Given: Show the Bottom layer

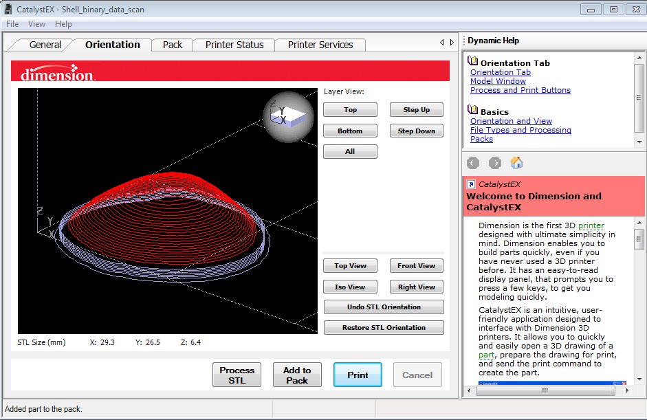Looking at the screenshot, I should tap(350, 131).
